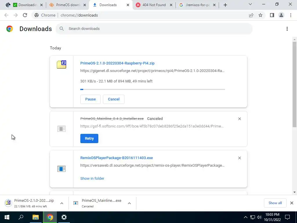
Task: Open the side panel icon
Action: [x=272, y=15]
